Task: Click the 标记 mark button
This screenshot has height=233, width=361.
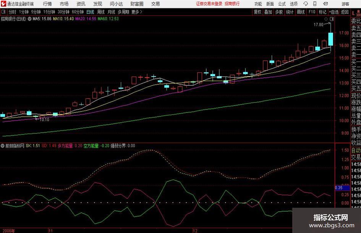Action: coord(322,12)
